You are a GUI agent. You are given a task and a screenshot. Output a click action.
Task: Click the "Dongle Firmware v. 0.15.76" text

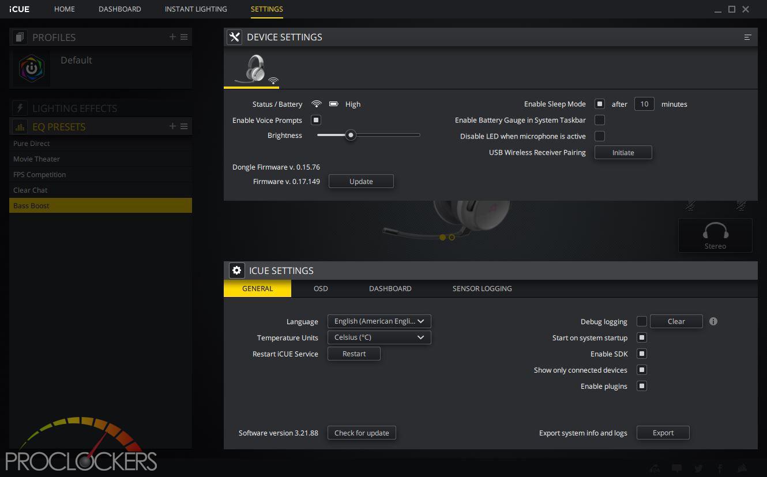(276, 167)
